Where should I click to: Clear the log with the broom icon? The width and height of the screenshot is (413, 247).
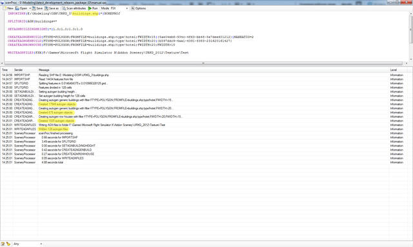(8, 244)
